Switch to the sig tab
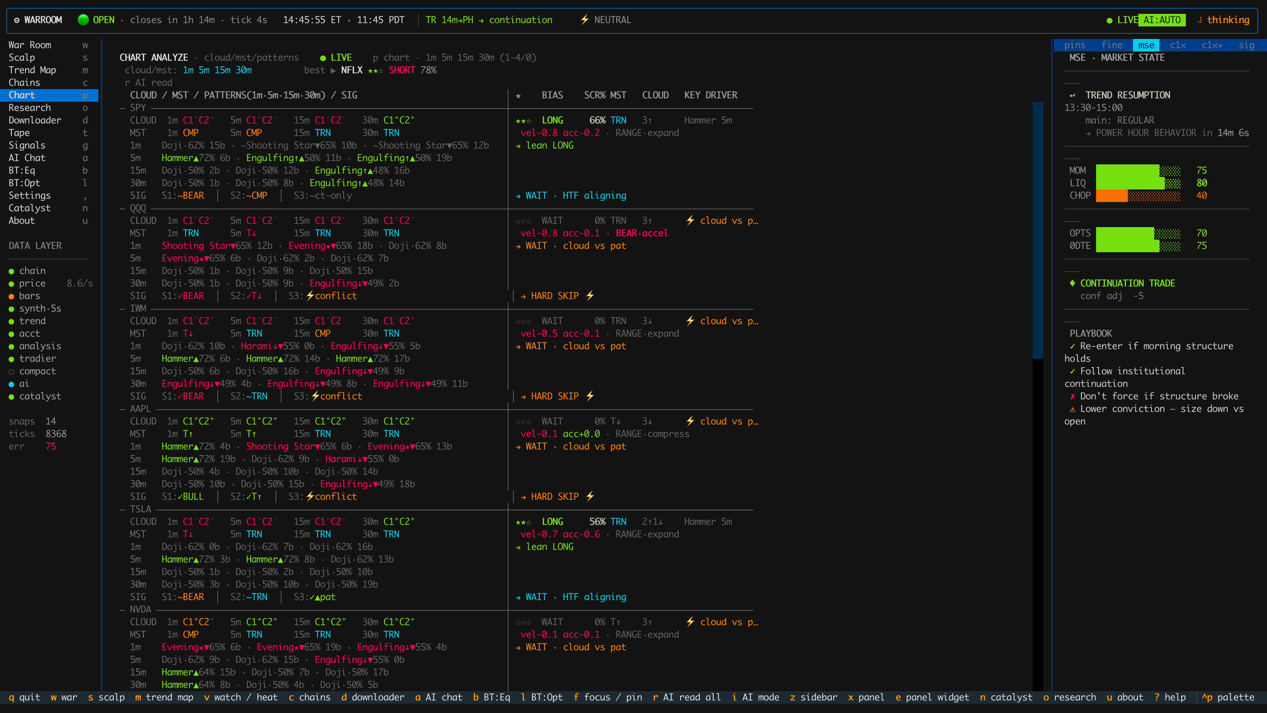The image size is (1267, 713). tap(1246, 45)
